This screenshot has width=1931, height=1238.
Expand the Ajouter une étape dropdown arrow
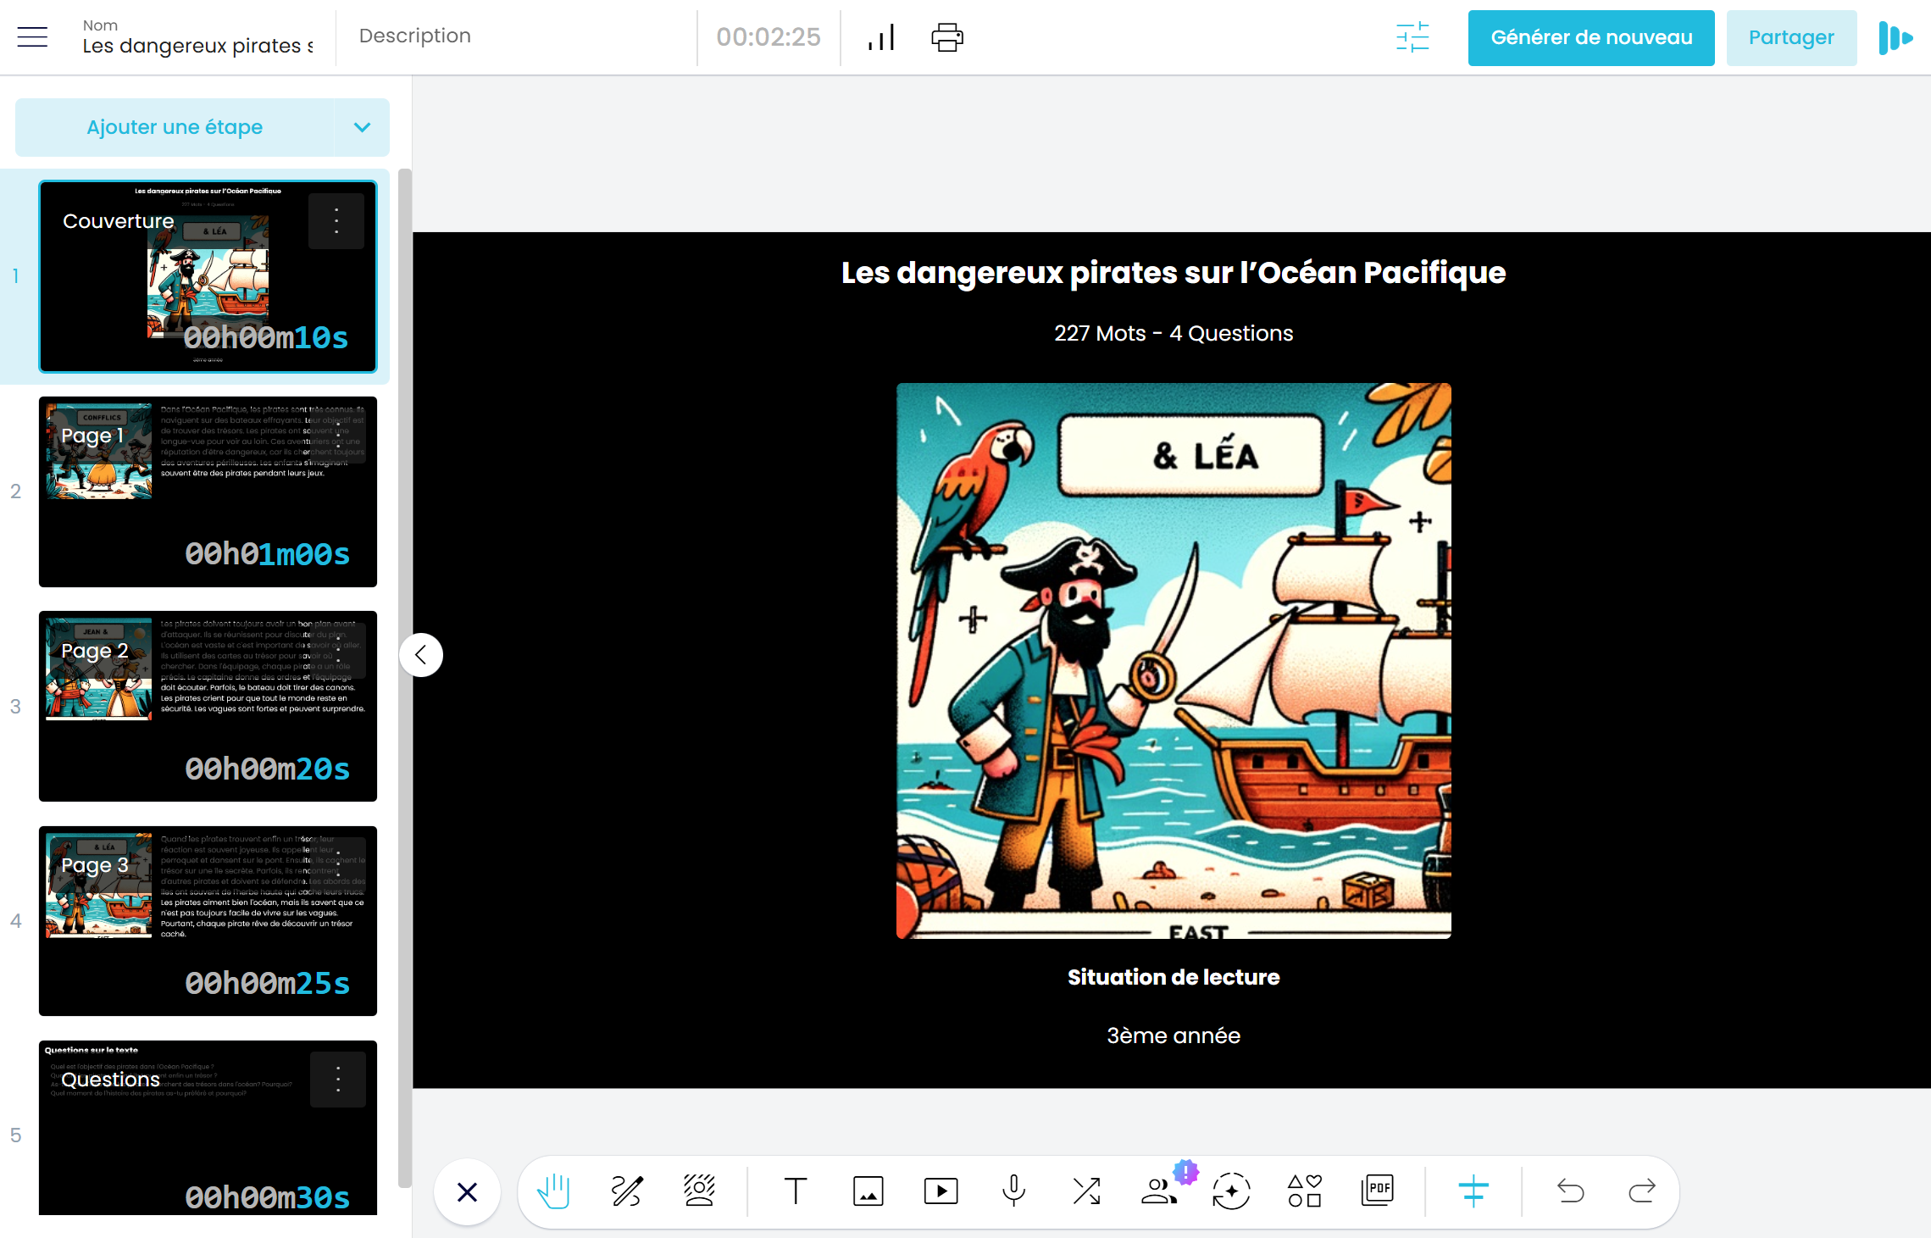click(x=362, y=127)
